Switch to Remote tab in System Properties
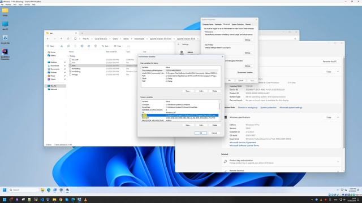 [x=248, y=24]
